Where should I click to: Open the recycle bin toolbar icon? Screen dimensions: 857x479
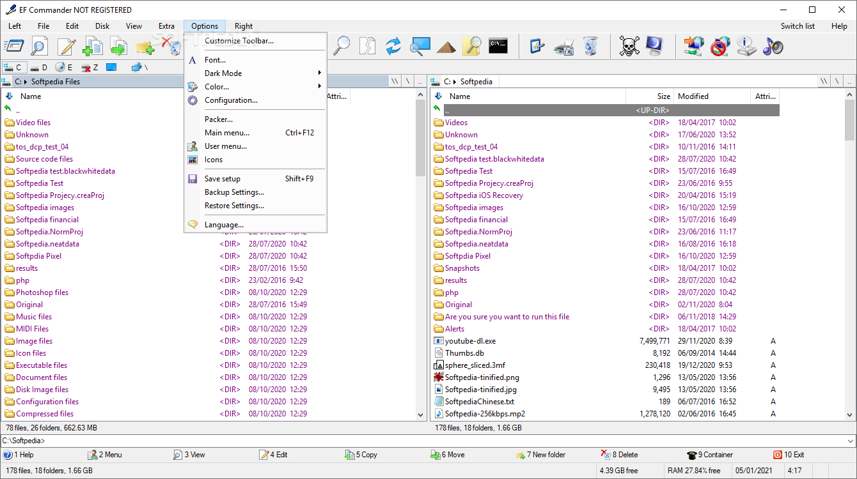click(591, 46)
